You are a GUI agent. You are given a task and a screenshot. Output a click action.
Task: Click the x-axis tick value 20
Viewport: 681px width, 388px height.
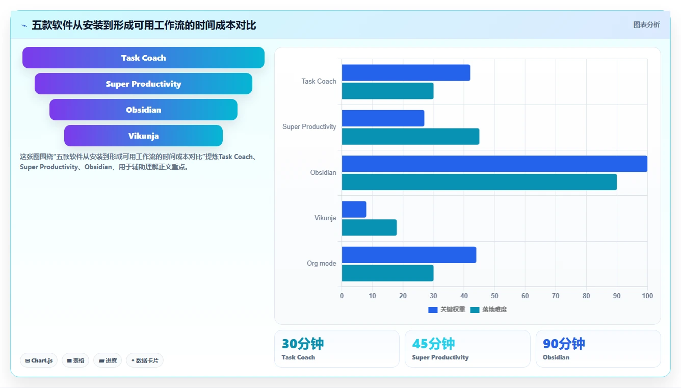click(403, 296)
